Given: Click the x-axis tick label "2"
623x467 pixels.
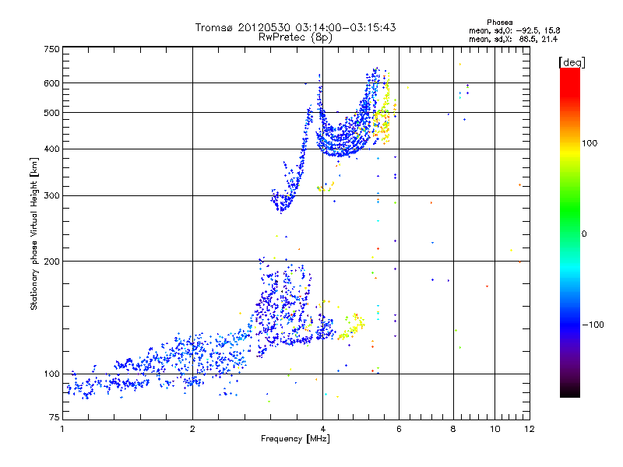Looking at the screenshot, I should [192, 429].
